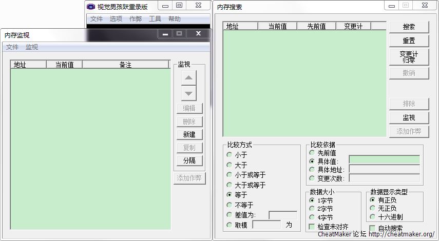The image size is (439, 241).
Task: Click the 重置 button
Action: point(409,41)
